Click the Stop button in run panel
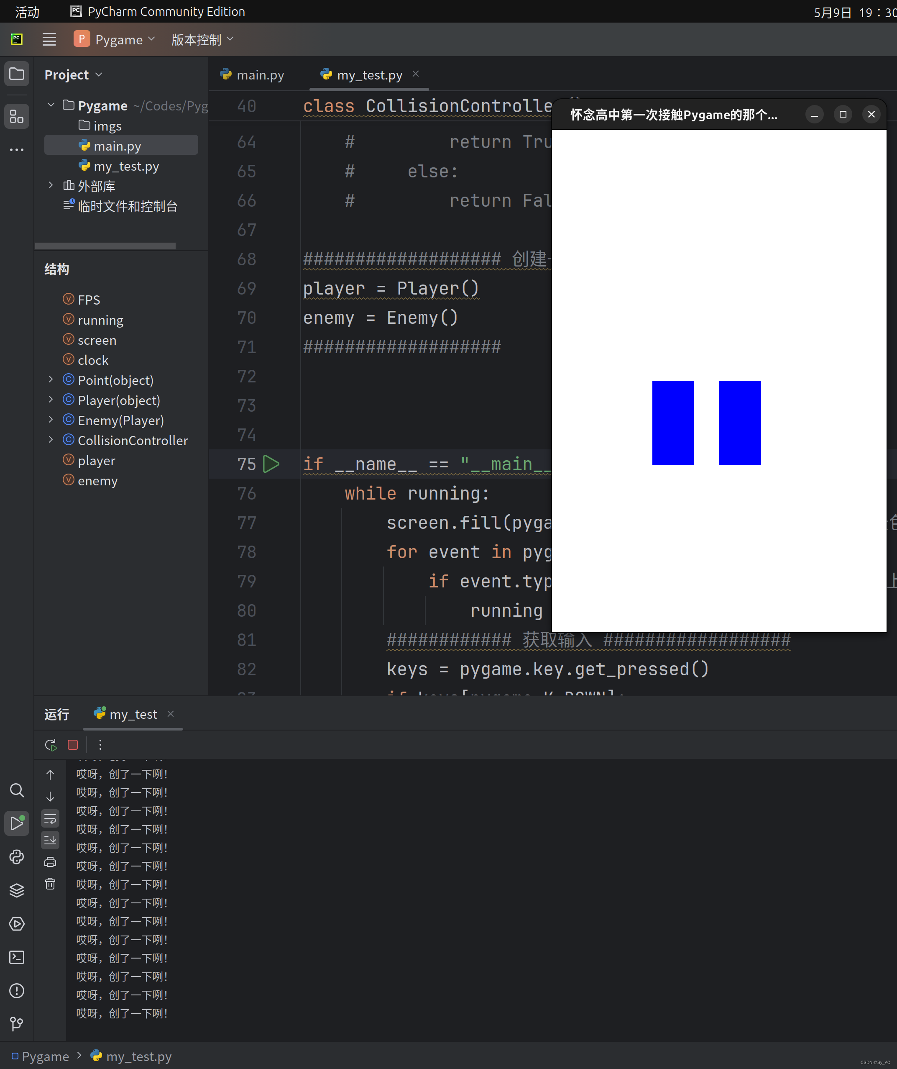This screenshot has height=1069, width=897. (x=74, y=745)
